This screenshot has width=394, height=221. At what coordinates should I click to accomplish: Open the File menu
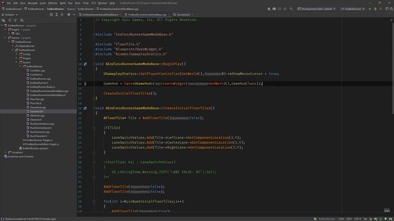9,3
